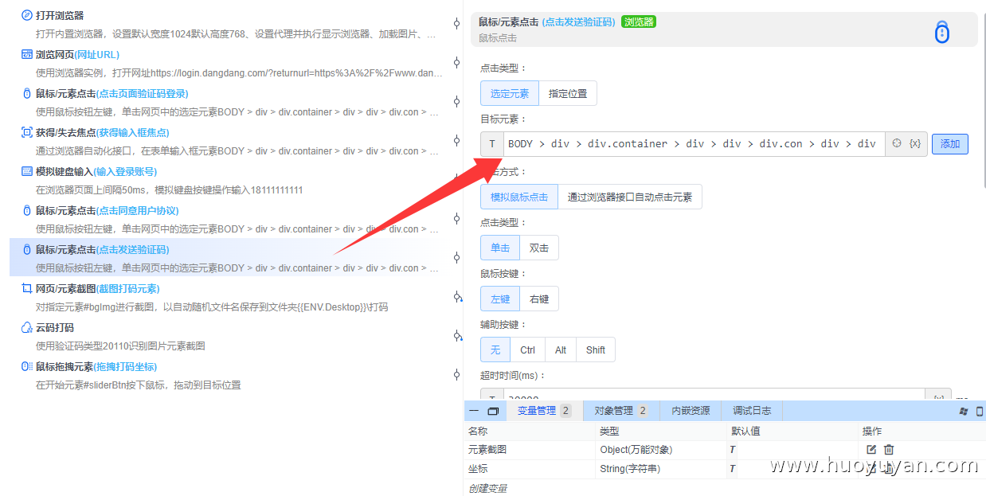Select 指定位置 click type
Screen dimensions: 986x496
point(568,93)
